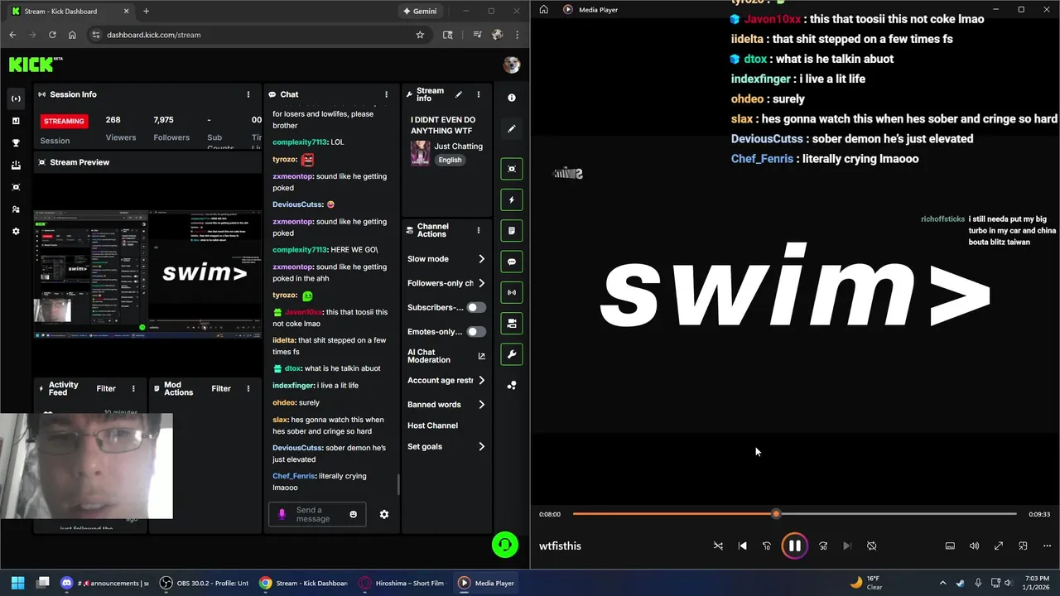Click the info icon in right widget rail
1060x596 pixels.
(512, 98)
